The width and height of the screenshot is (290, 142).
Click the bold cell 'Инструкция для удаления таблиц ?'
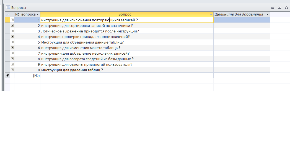click(x=127, y=70)
